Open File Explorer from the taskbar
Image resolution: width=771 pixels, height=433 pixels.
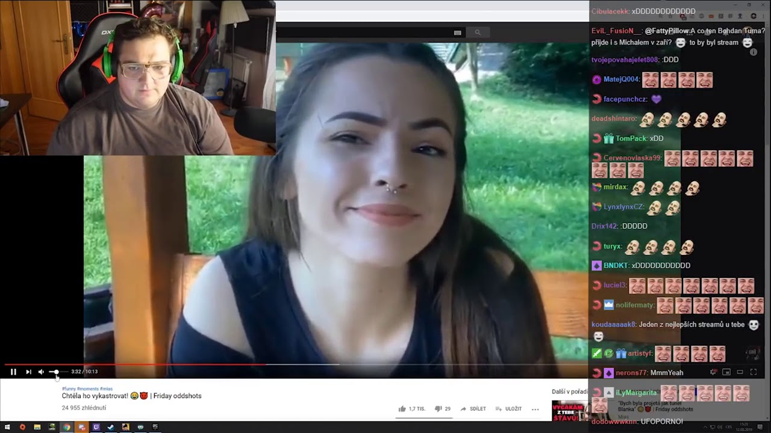(37, 427)
